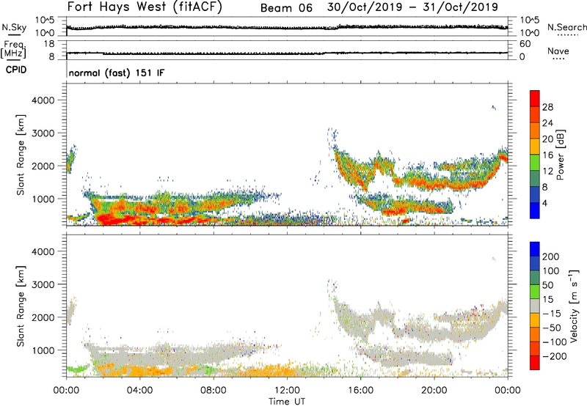Click the 'Nave' legend label
Screen dimensions: 587x406
pyautogui.click(x=558, y=51)
